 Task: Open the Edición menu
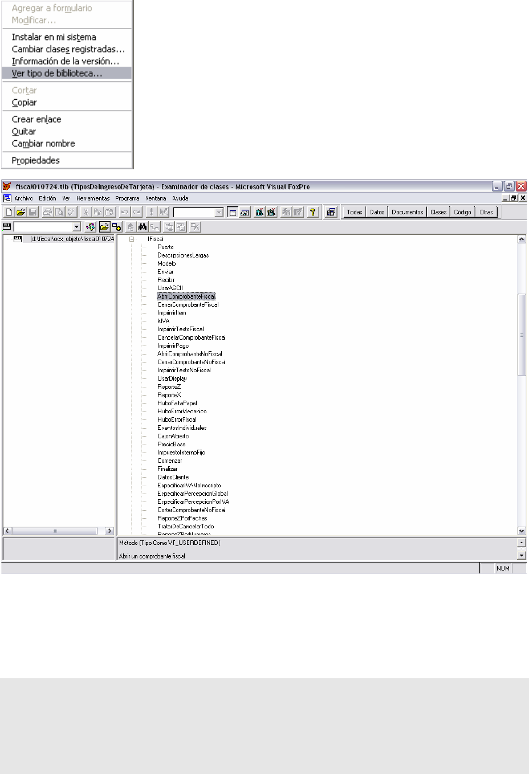pos(47,198)
